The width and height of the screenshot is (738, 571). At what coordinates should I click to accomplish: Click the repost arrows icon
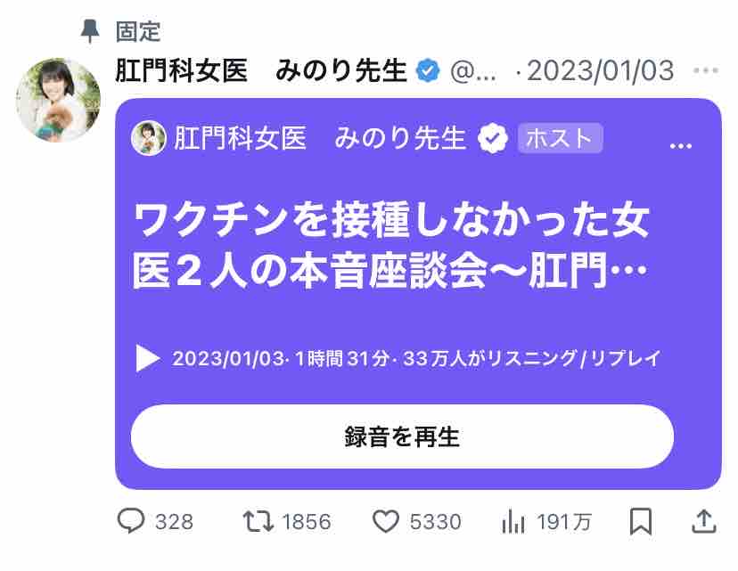click(258, 521)
